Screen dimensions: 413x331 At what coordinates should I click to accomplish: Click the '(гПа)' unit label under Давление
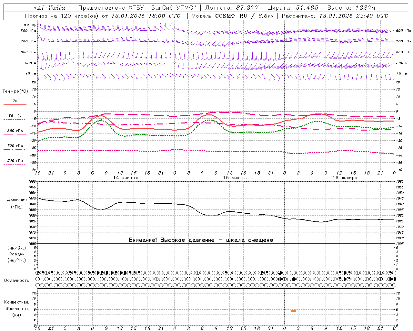click(17, 207)
